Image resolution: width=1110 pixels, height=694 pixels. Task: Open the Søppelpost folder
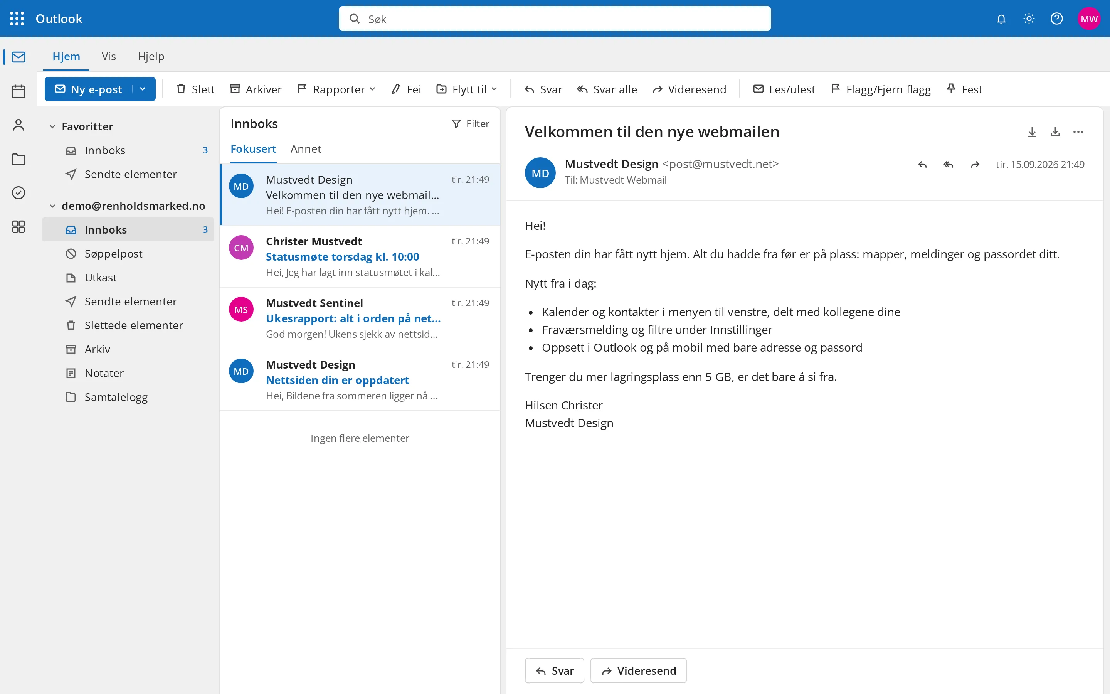coord(128,253)
